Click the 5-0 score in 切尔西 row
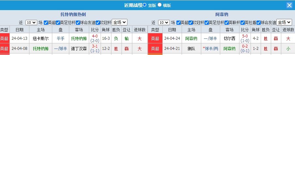Viewport: 295px width, 176px height. coord(245,36)
